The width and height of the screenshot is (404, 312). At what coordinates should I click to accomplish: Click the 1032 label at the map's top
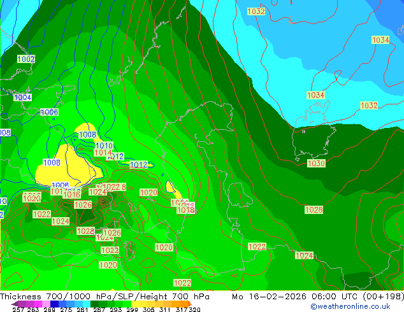256,11
